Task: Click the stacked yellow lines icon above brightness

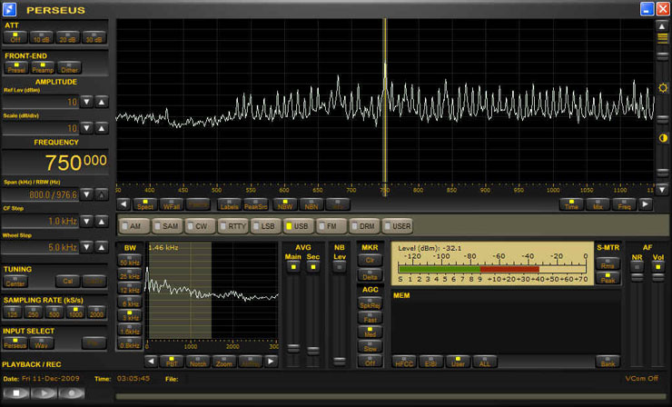Action: click(x=663, y=38)
